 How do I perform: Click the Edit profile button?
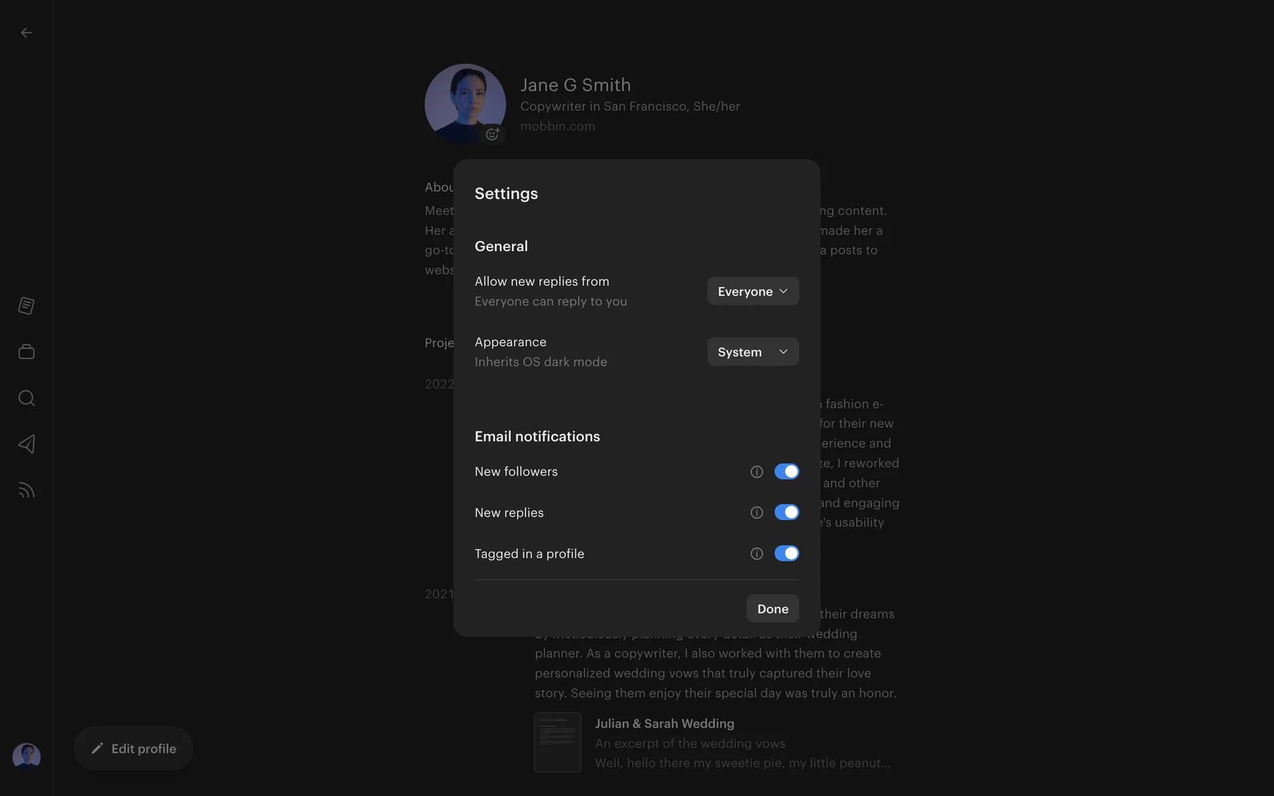(x=133, y=748)
